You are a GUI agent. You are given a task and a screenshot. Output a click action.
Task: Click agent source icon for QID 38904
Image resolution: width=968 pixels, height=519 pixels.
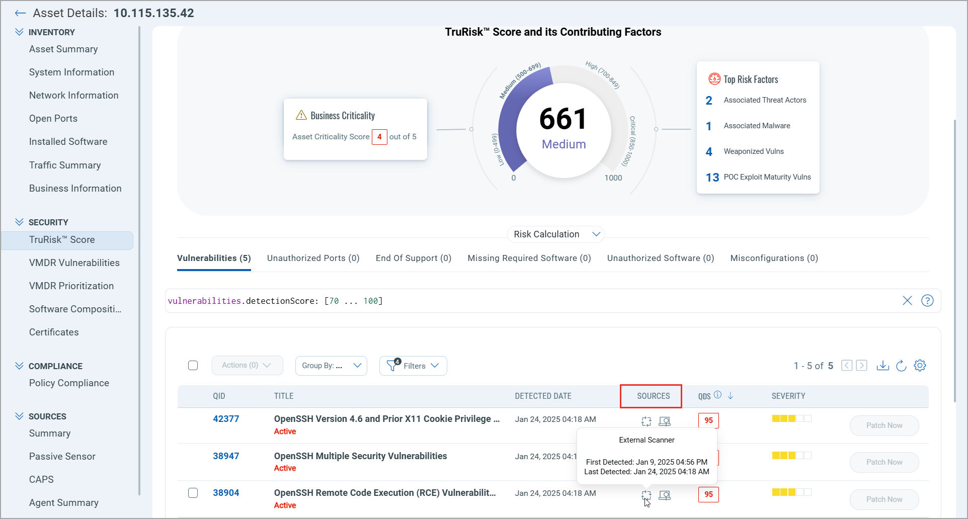(x=665, y=495)
